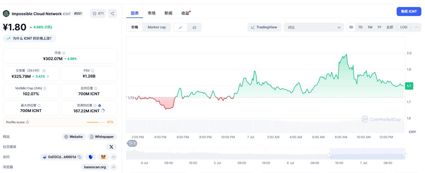
Task: Click info icon beside 流通供应量
Action: [x=95, y=105]
